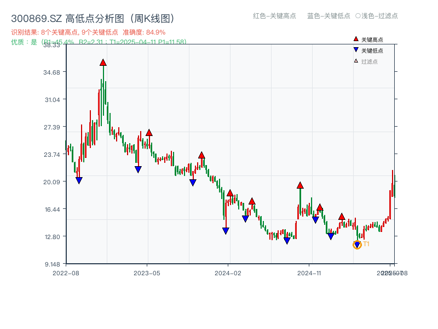Screen dimensions: 438x329
Task: Select the red high marker above 2024-02
Action: 230,193
